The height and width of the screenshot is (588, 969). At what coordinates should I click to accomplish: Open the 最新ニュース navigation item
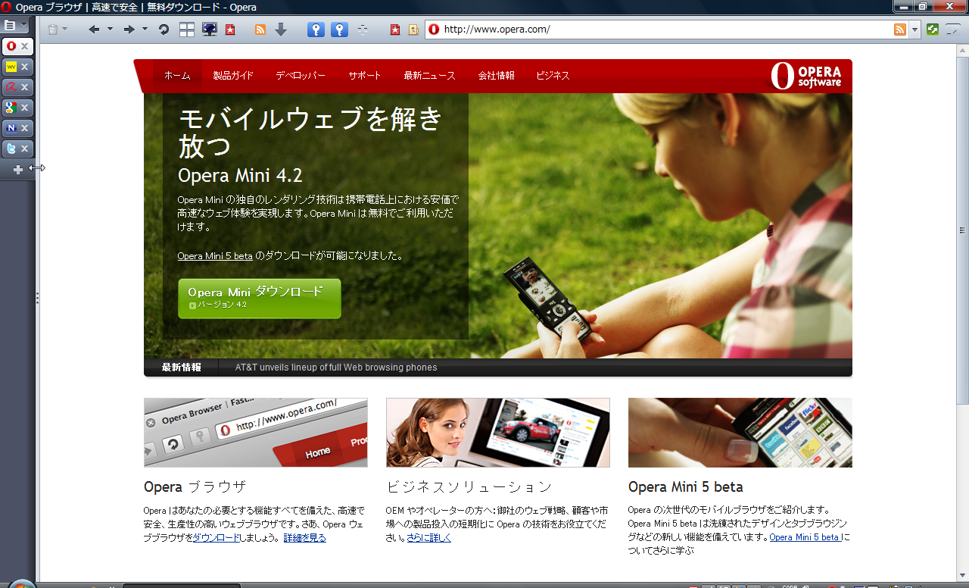pos(429,76)
